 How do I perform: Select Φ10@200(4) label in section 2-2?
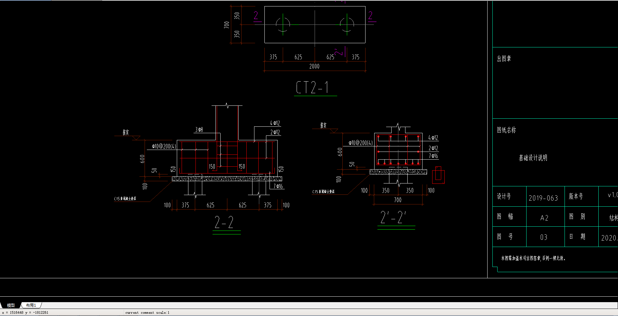[164, 146]
